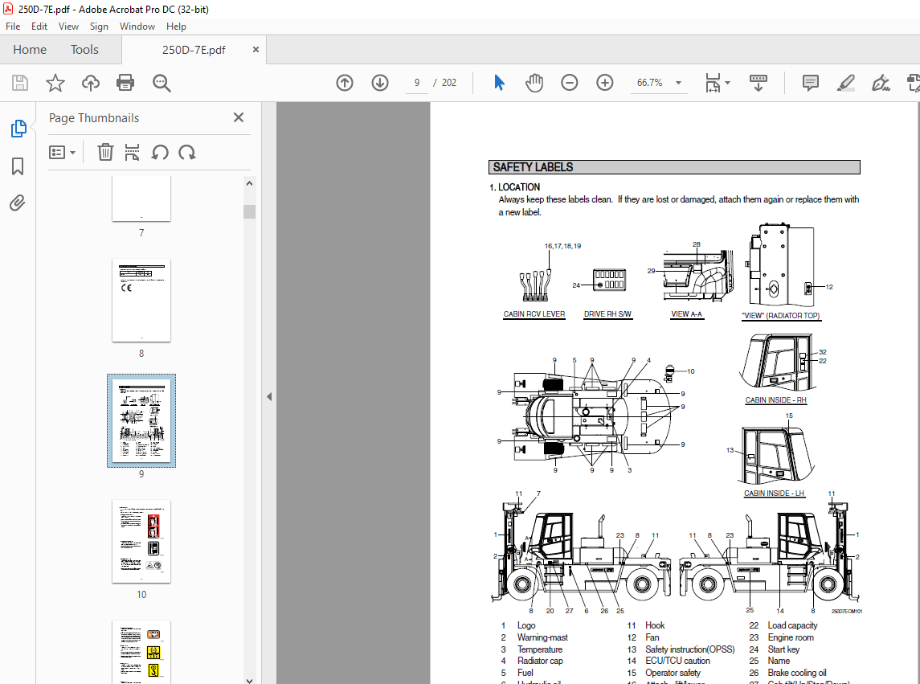Click the Save file icon
The width and height of the screenshot is (920, 684).
tap(20, 83)
